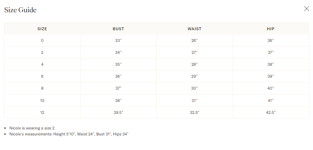Viewport: 313px width, 150px height.
Task: Select size 0 row label
Action: 42,40
